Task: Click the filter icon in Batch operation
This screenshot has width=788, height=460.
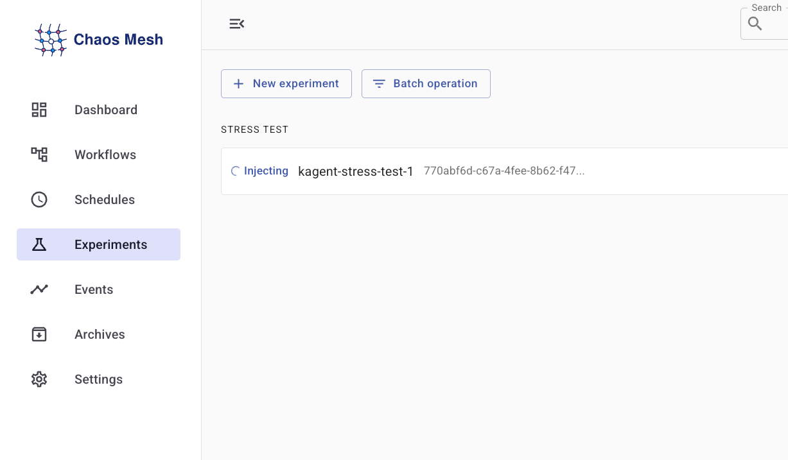Action: click(x=380, y=83)
